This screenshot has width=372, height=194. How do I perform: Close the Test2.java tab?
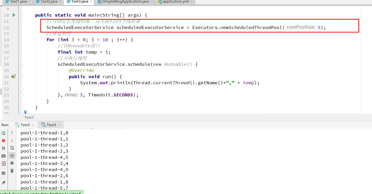[x=60, y=2]
